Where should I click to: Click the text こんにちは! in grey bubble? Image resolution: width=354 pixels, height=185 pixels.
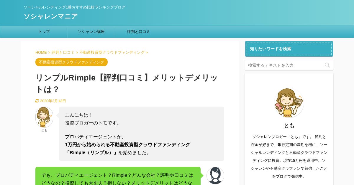79,115
